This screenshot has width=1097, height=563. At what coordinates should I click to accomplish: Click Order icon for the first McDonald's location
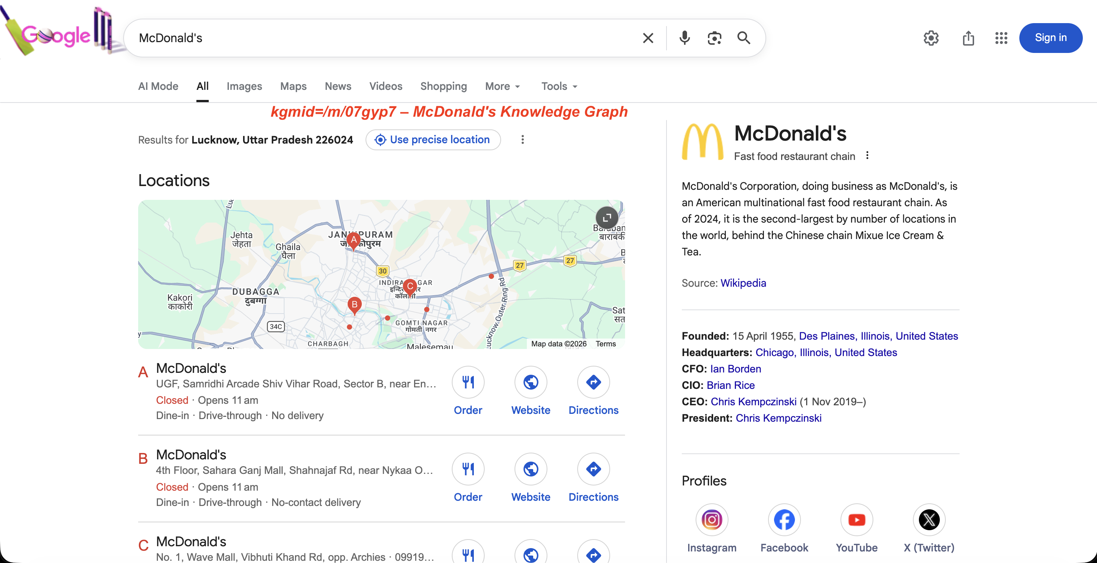pyautogui.click(x=467, y=382)
